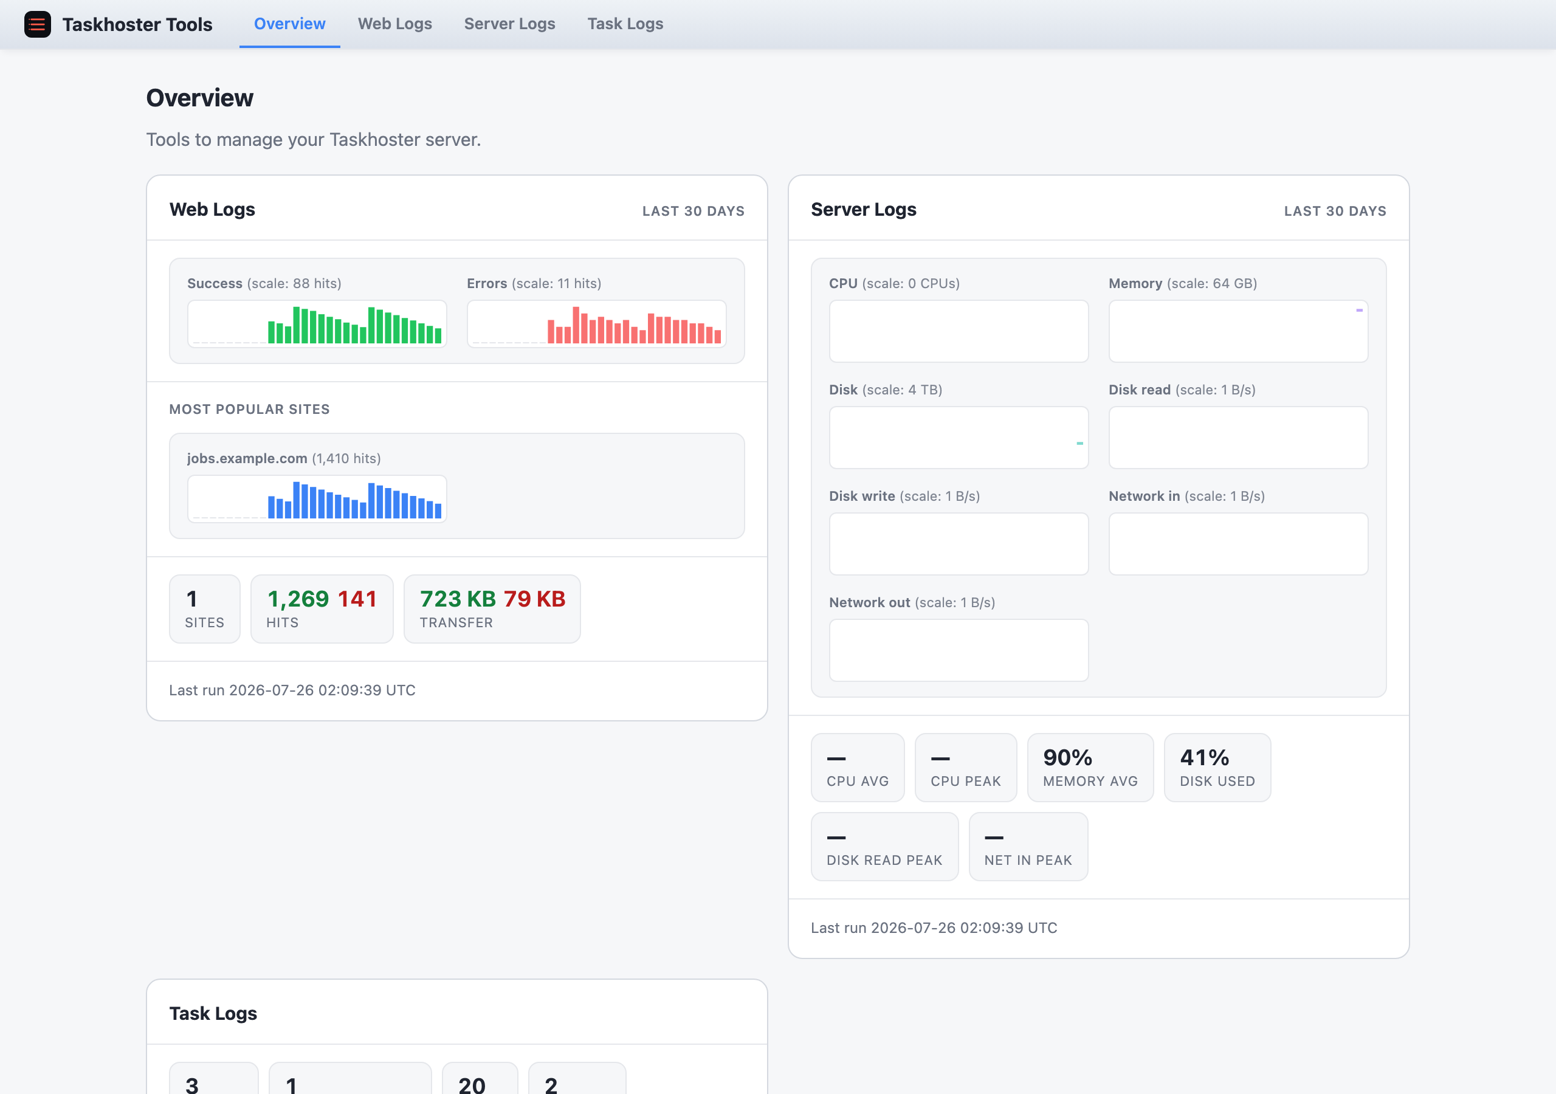
Task: Click the 41% DISK USED tile
Action: pyautogui.click(x=1217, y=767)
